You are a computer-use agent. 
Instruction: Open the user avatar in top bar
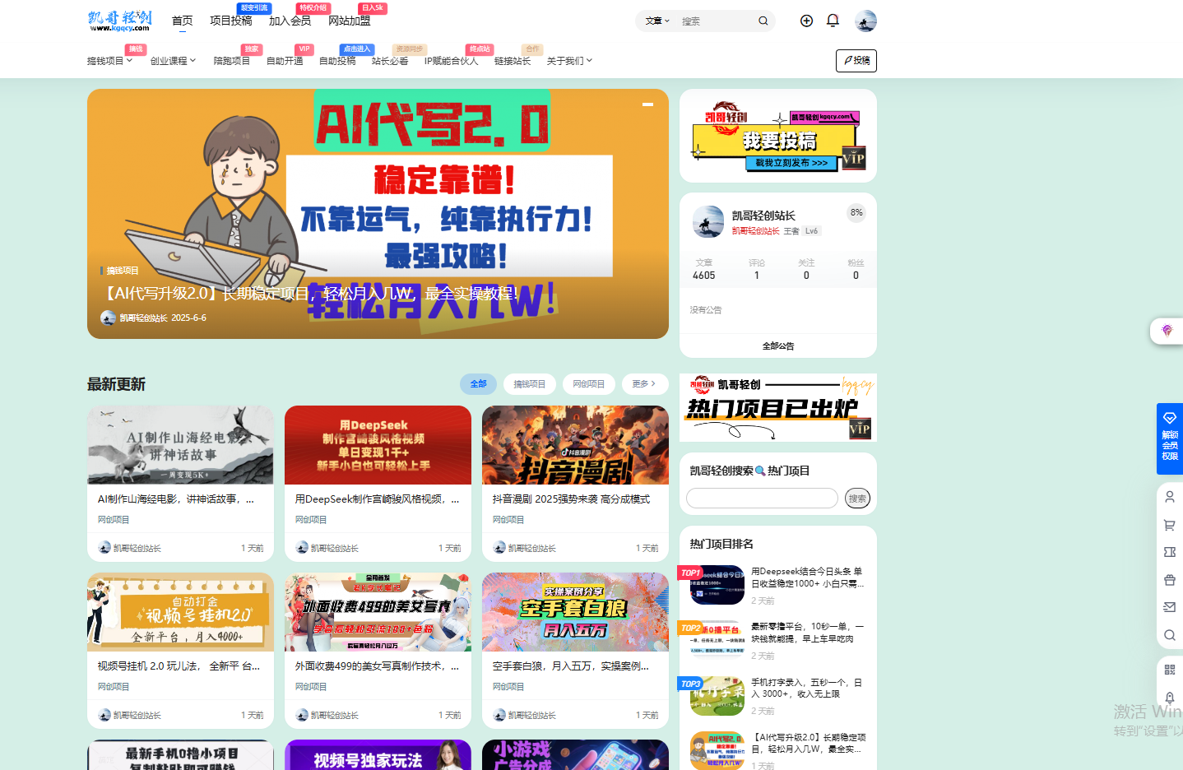point(865,21)
